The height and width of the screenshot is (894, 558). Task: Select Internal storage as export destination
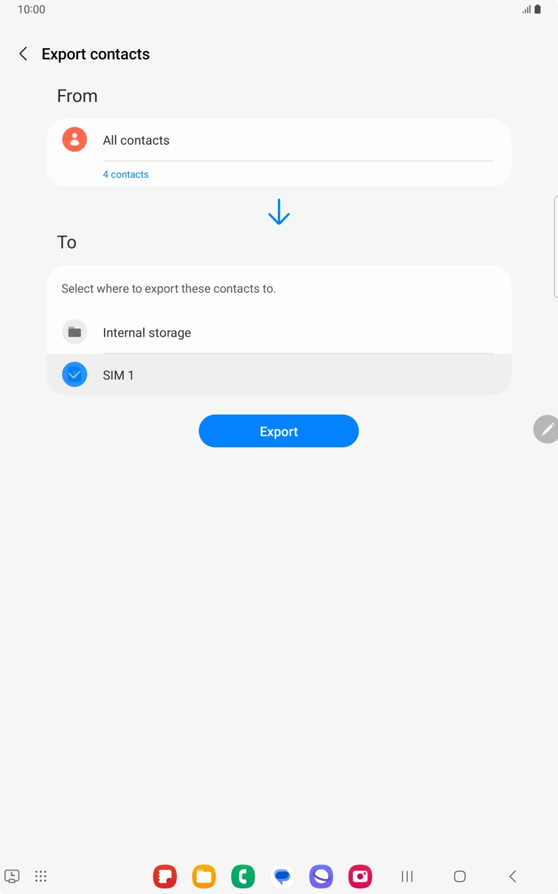[x=279, y=333]
